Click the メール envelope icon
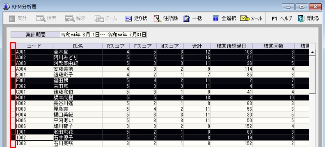Image resolution: width=325 pixels, height=148 pixels. (245, 19)
